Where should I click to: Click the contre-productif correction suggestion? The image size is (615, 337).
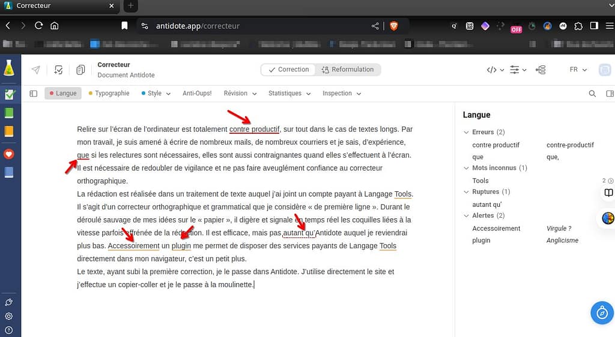pyautogui.click(x=570, y=145)
